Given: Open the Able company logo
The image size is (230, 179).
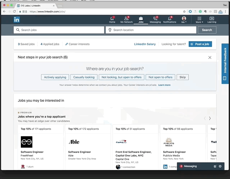Looking at the screenshot, I should [x=74, y=142].
